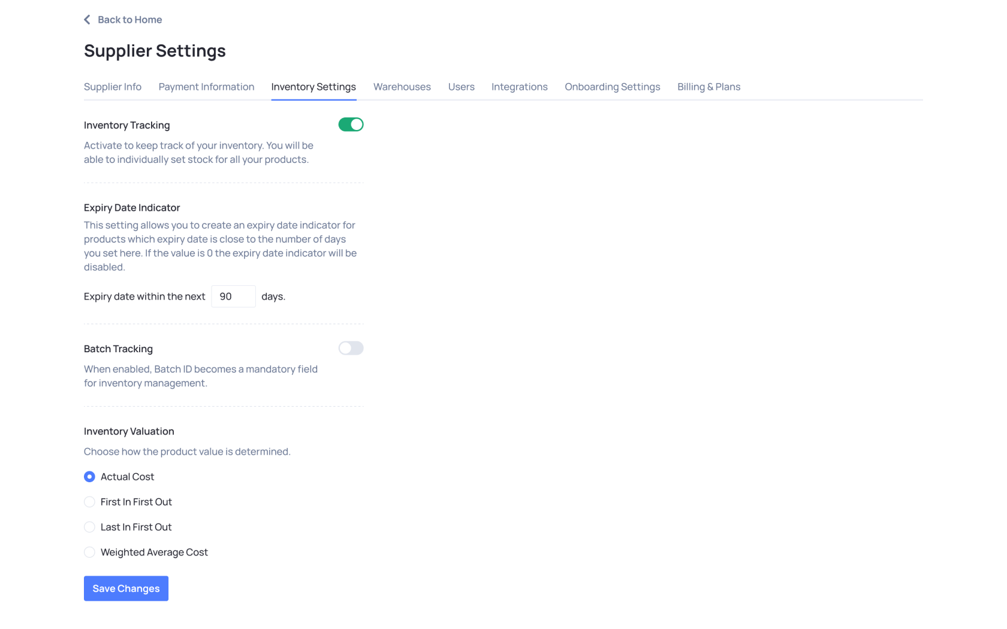This screenshot has width=1007, height=629.
Task: Go to Onboarding Settings tab
Action: point(612,87)
